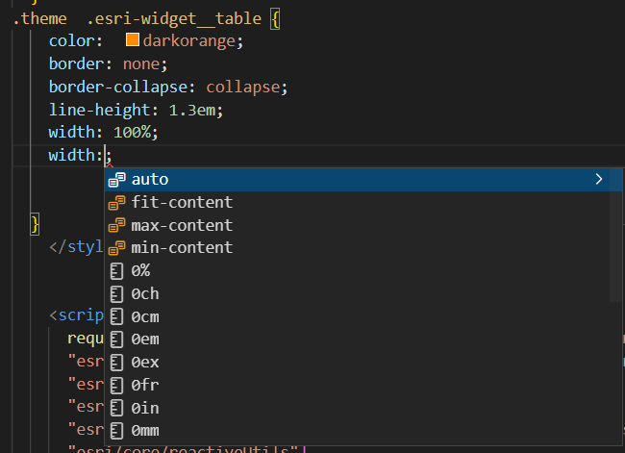Select min-content suggestion
The height and width of the screenshot is (453, 625).
(182, 248)
